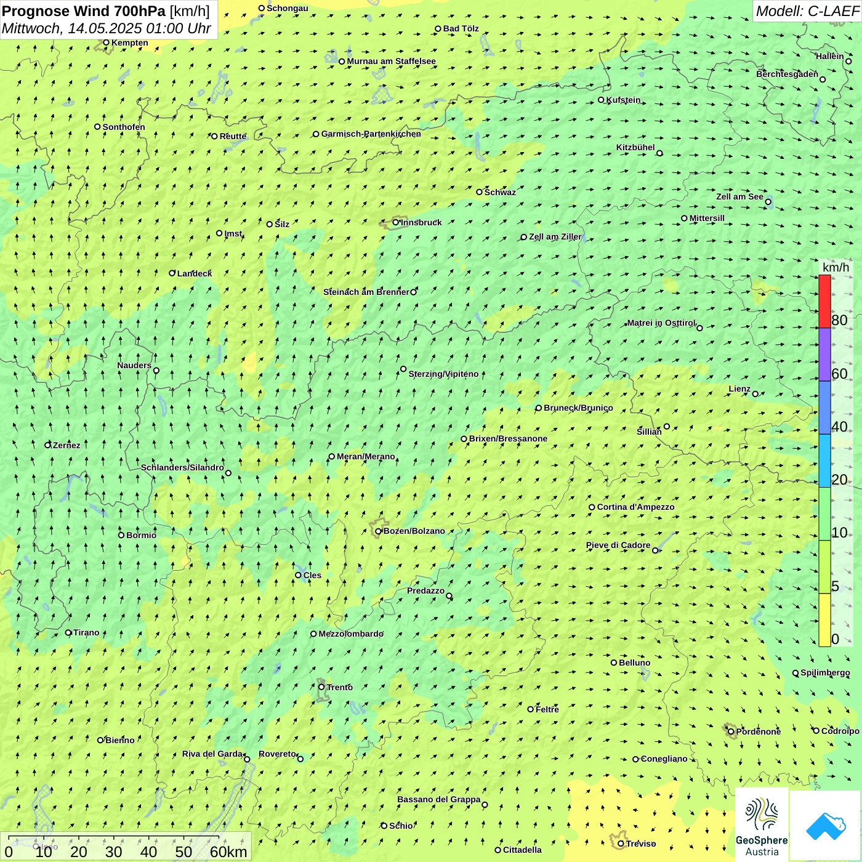Click the lime 5 km/h legend color
This screenshot has height=862, width=862.
click(x=824, y=567)
